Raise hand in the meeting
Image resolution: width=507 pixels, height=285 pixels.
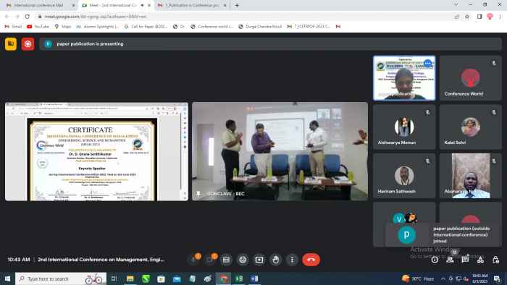pyautogui.click(x=275, y=260)
